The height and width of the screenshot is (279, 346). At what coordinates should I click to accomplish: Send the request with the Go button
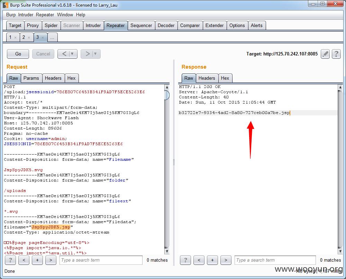18,54
